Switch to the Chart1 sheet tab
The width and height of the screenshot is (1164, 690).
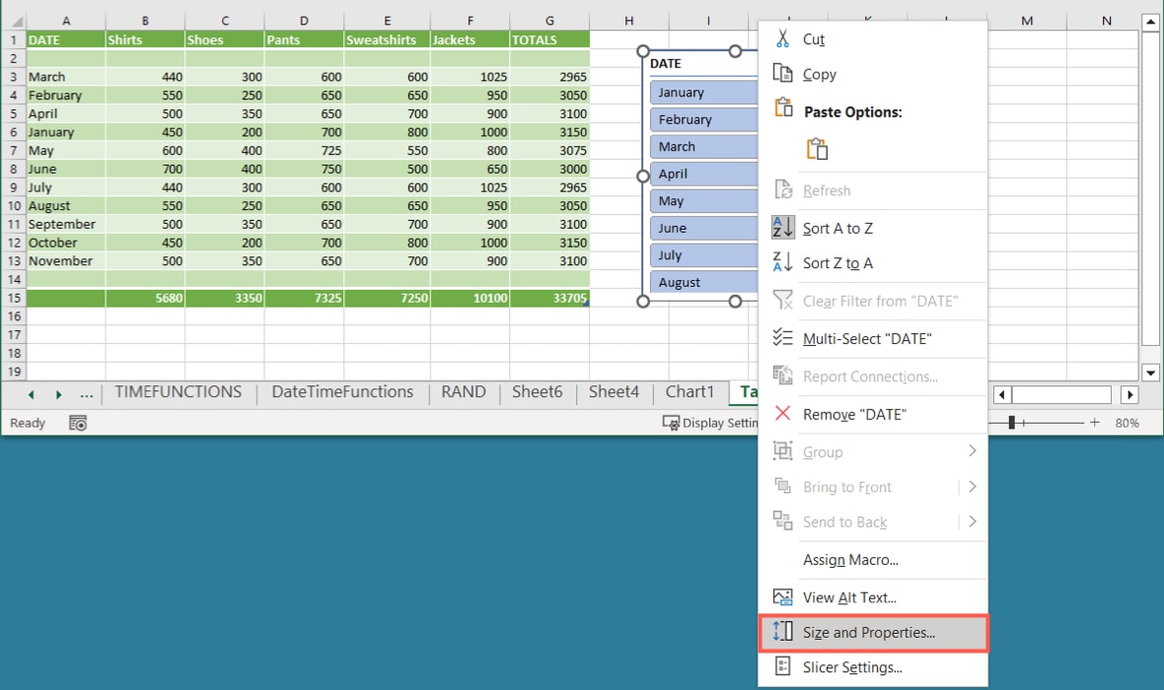690,392
